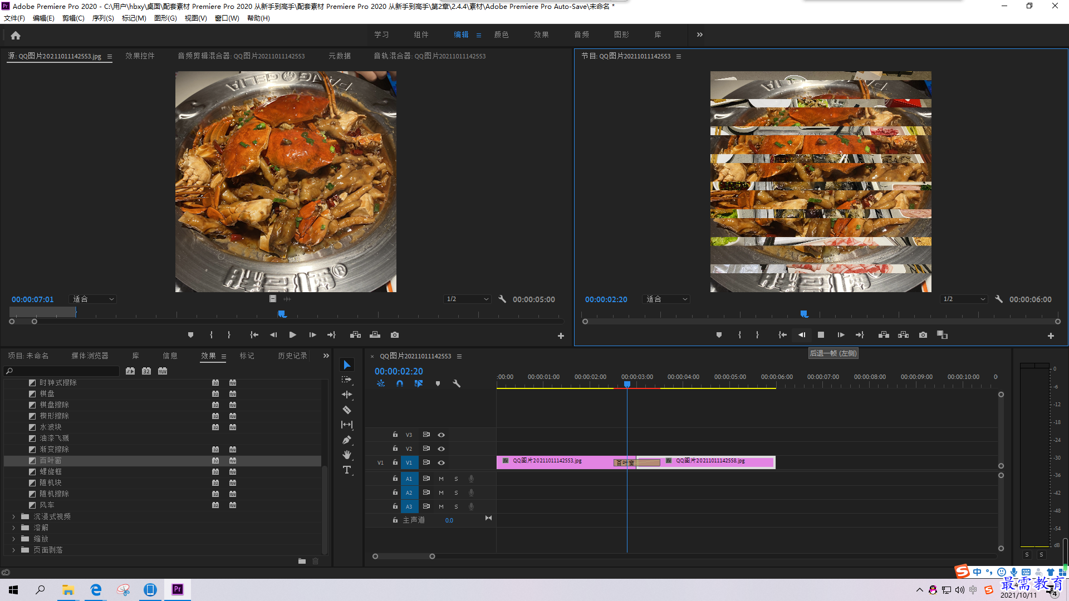Switch to 媒体浏览器 panel tab
1069x601 pixels.
(x=90, y=356)
